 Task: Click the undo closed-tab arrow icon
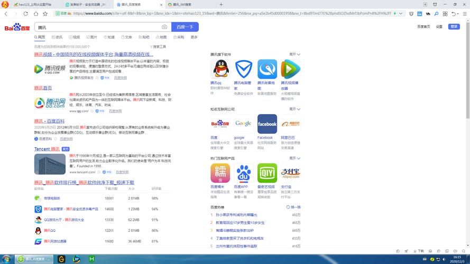click(x=454, y=14)
